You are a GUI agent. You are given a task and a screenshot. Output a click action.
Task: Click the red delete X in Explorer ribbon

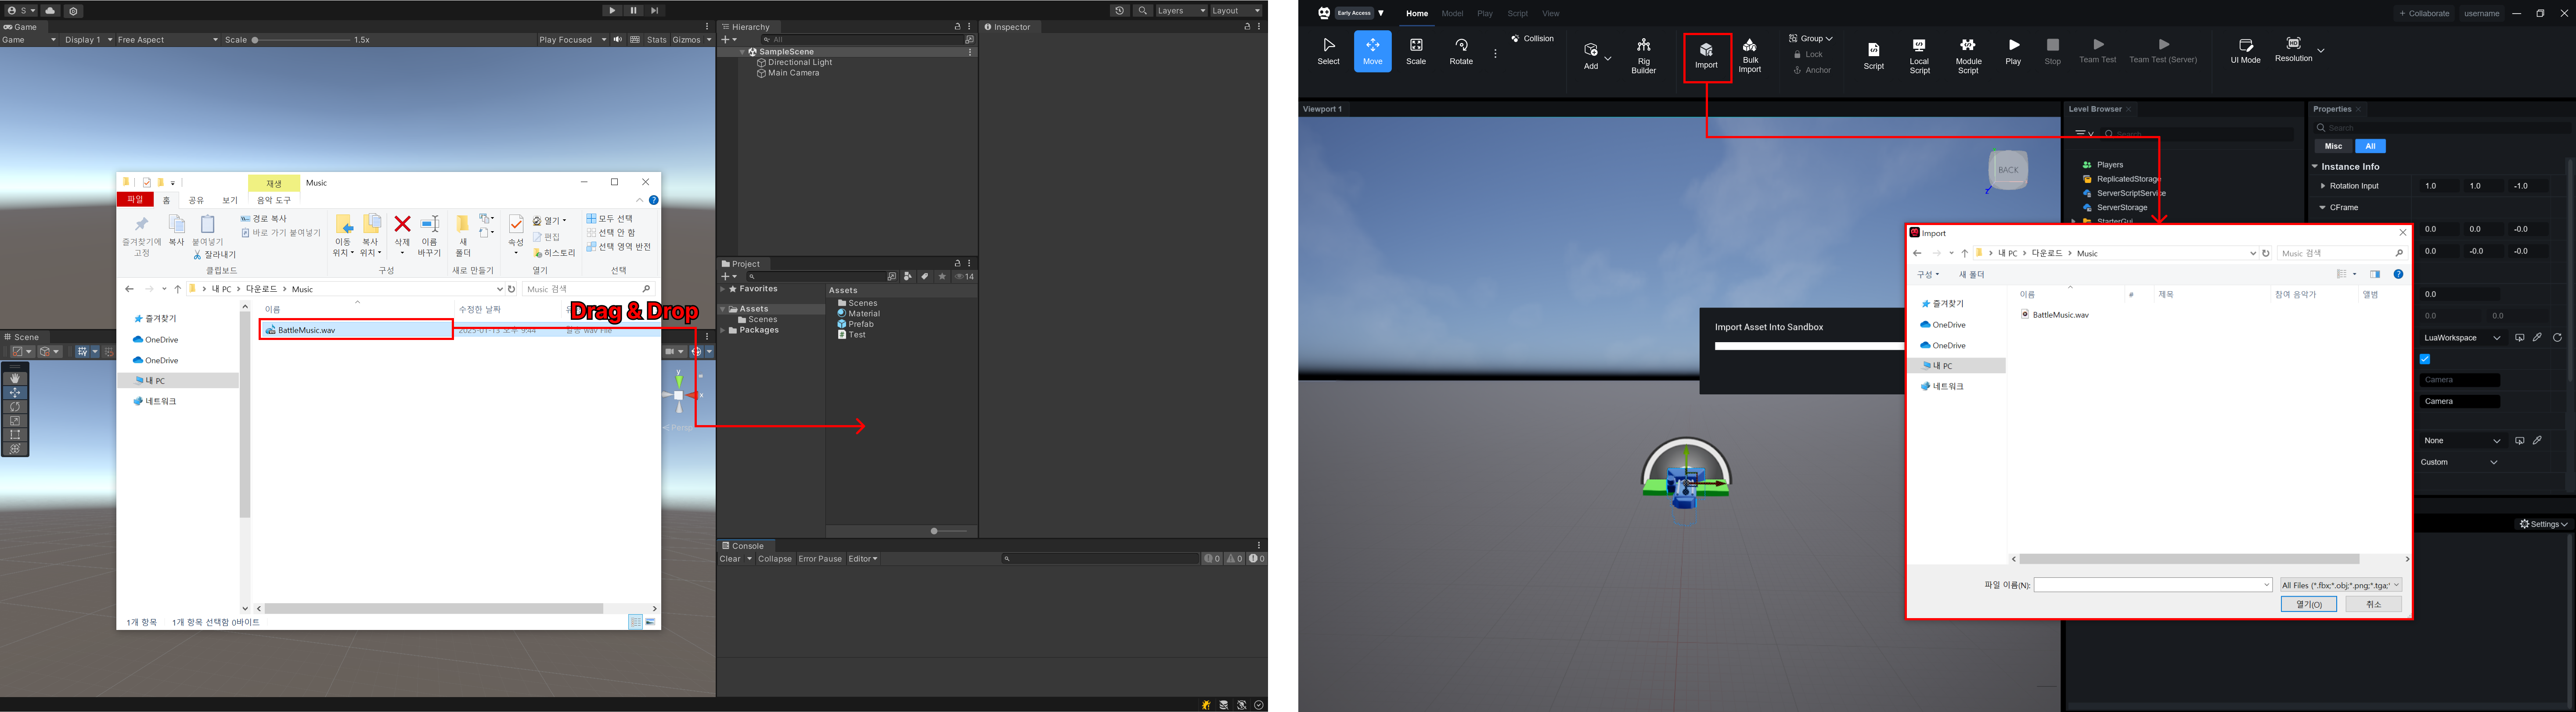click(x=402, y=225)
